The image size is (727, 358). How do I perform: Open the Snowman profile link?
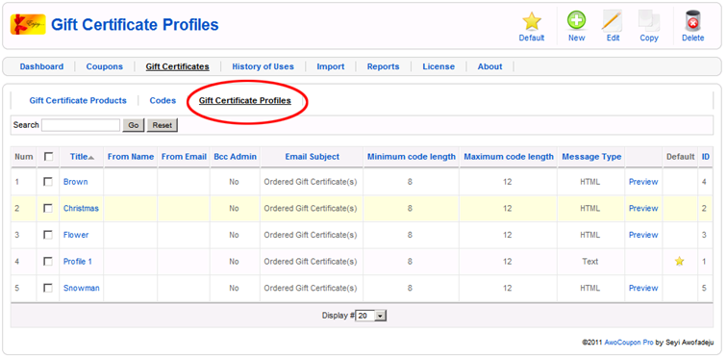82,288
